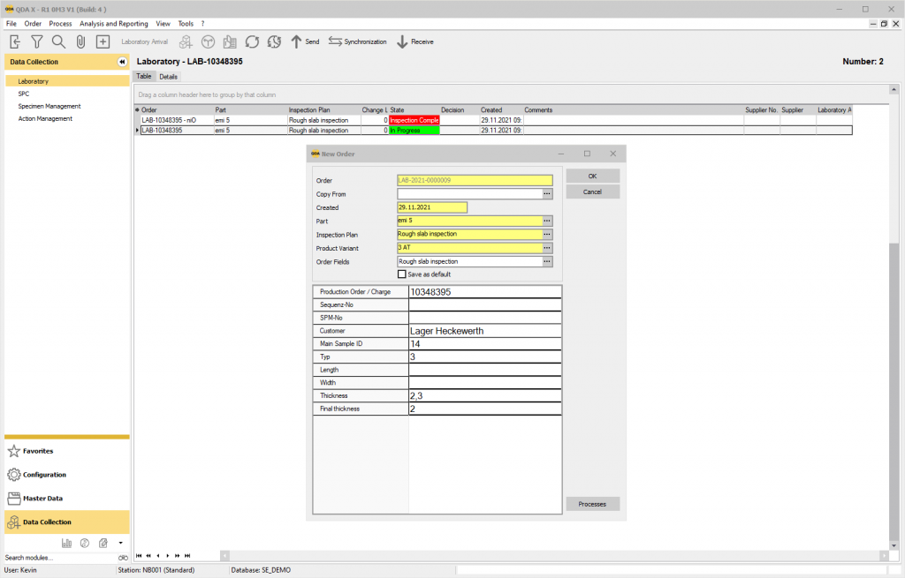Confirm the New Order with OK
Image resolution: width=905 pixels, height=578 pixels.
[592, 176]
